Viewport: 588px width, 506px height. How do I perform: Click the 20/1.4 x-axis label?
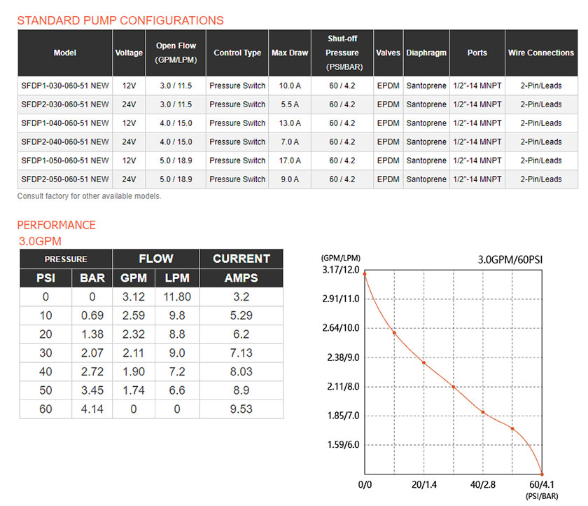(x=424, y=484)
